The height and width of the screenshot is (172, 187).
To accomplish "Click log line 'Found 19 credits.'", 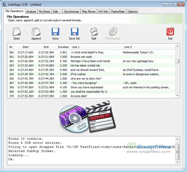I will click(x=26, y=139).
